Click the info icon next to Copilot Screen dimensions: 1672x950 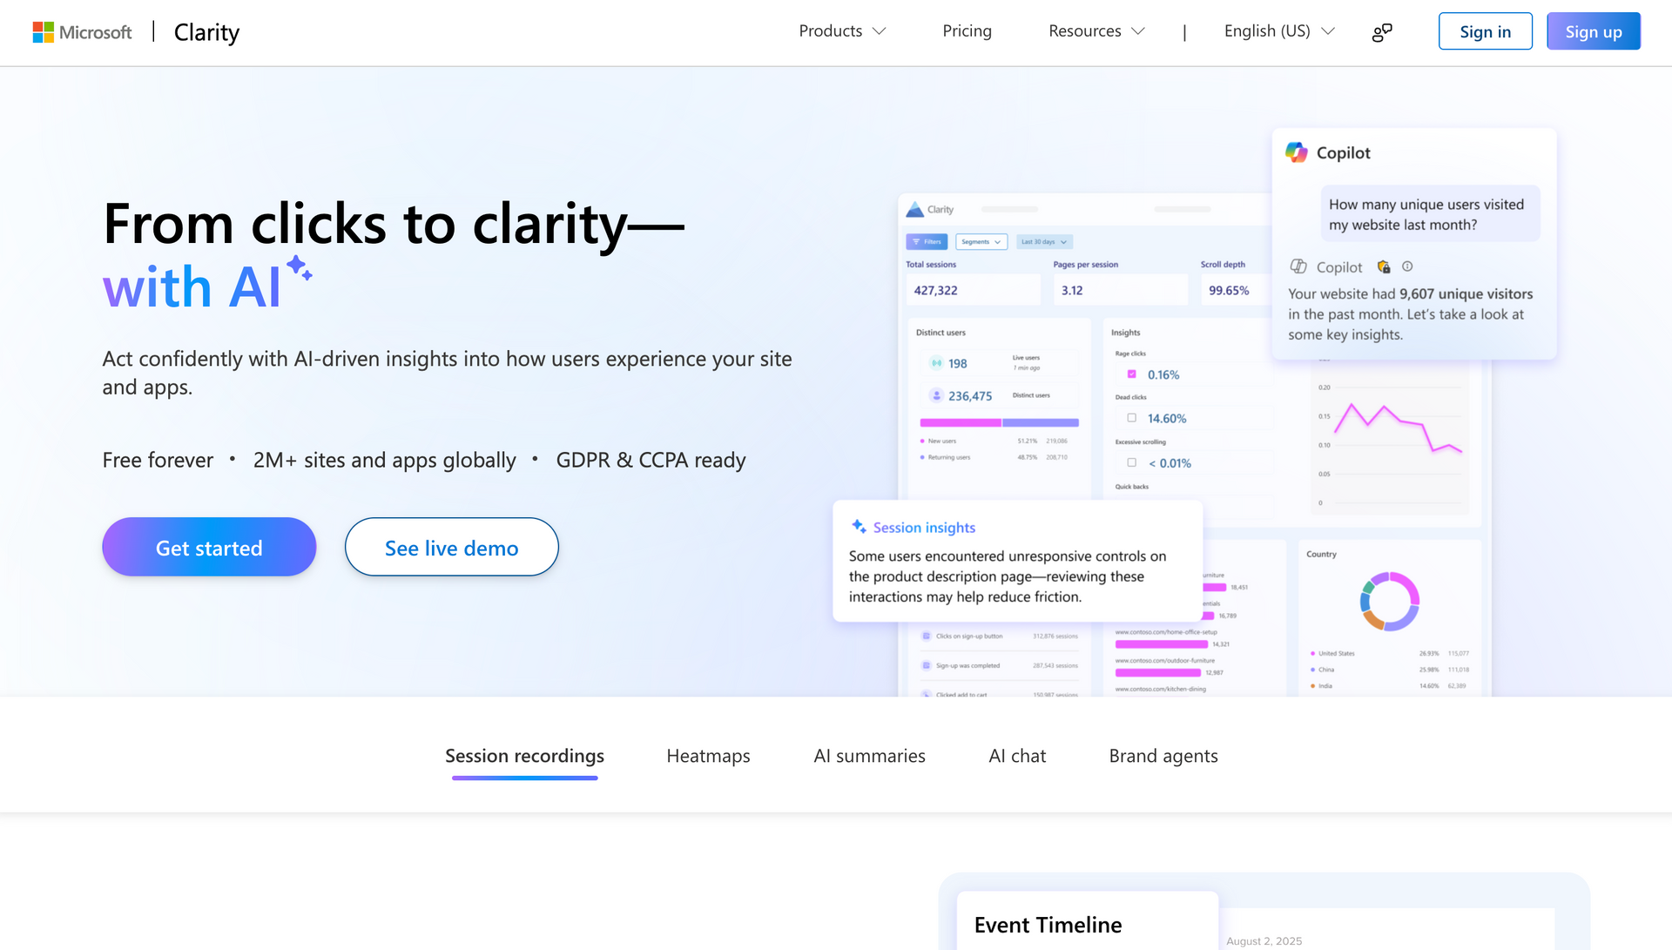coord(1407,266)
